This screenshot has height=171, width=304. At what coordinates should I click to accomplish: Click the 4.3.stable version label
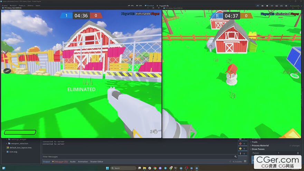(237, 162)
